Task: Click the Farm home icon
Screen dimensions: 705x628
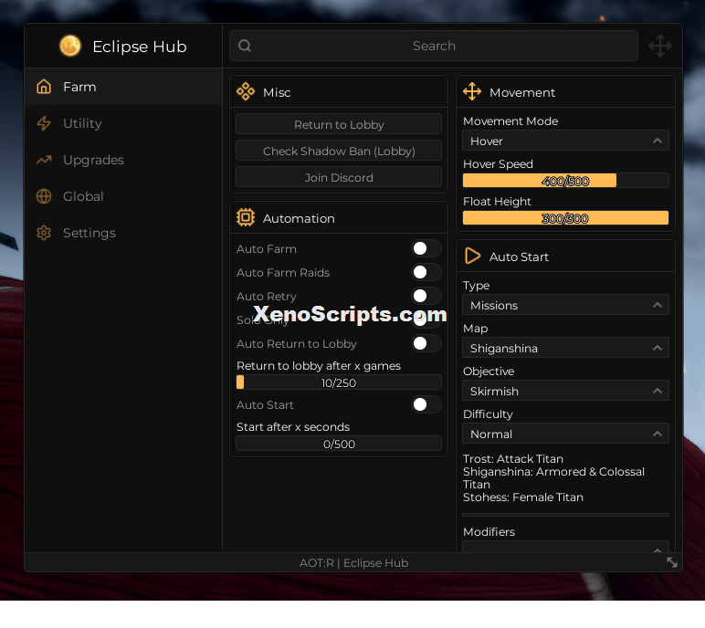Action: coord(44,87)
